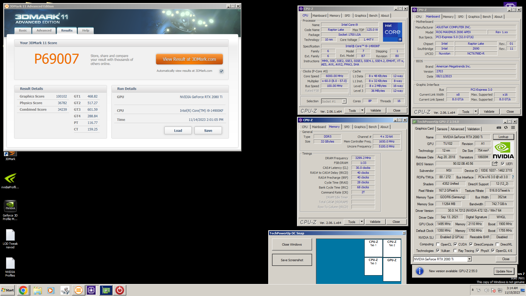Expand the Socket #1 selection dropdown in CPU-Z
Image resolution: width=526 pixels, height=296 pixels.
pos(344,101)
